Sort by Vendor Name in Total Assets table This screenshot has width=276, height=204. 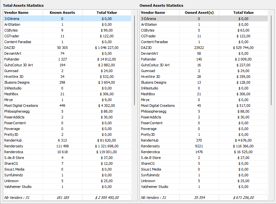pos(23,13)
